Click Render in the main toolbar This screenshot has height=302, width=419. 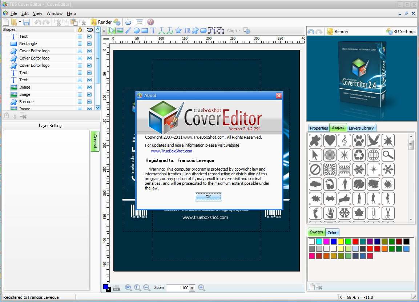click(101, 22)
